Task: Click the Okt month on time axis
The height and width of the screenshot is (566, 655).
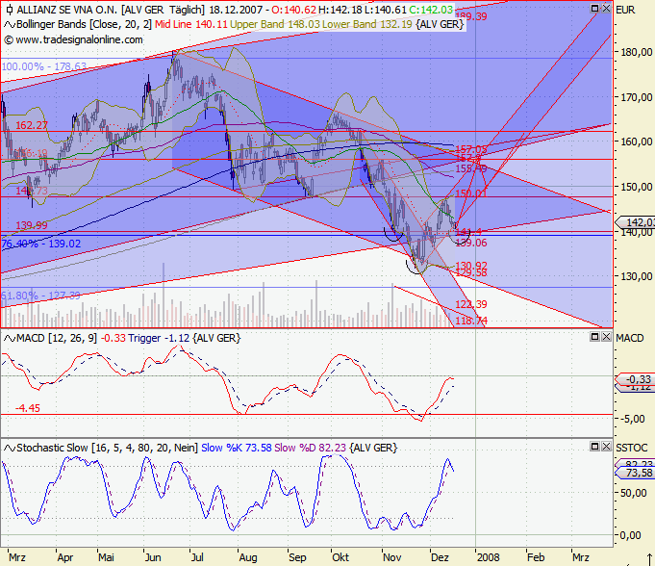Action: [340, 556]
